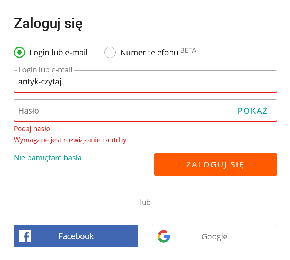The image size is (290, 260).
Task: Click the BETA superscript label
Action: pos(188,50)
